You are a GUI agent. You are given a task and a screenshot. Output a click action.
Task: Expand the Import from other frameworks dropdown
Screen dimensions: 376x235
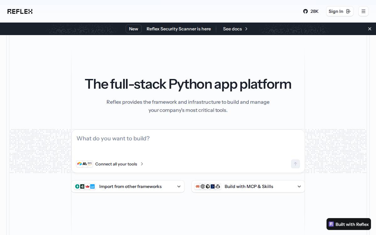[x=128, y=186]
